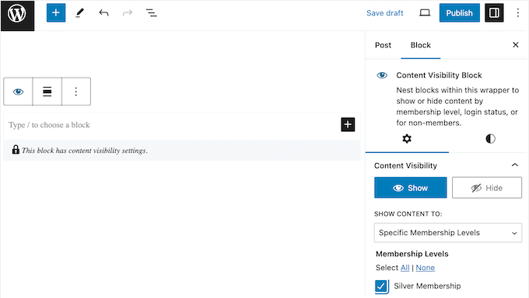Redo the last undone change
The height and width of the screenshot is (298, 529).
pos(127,12)
